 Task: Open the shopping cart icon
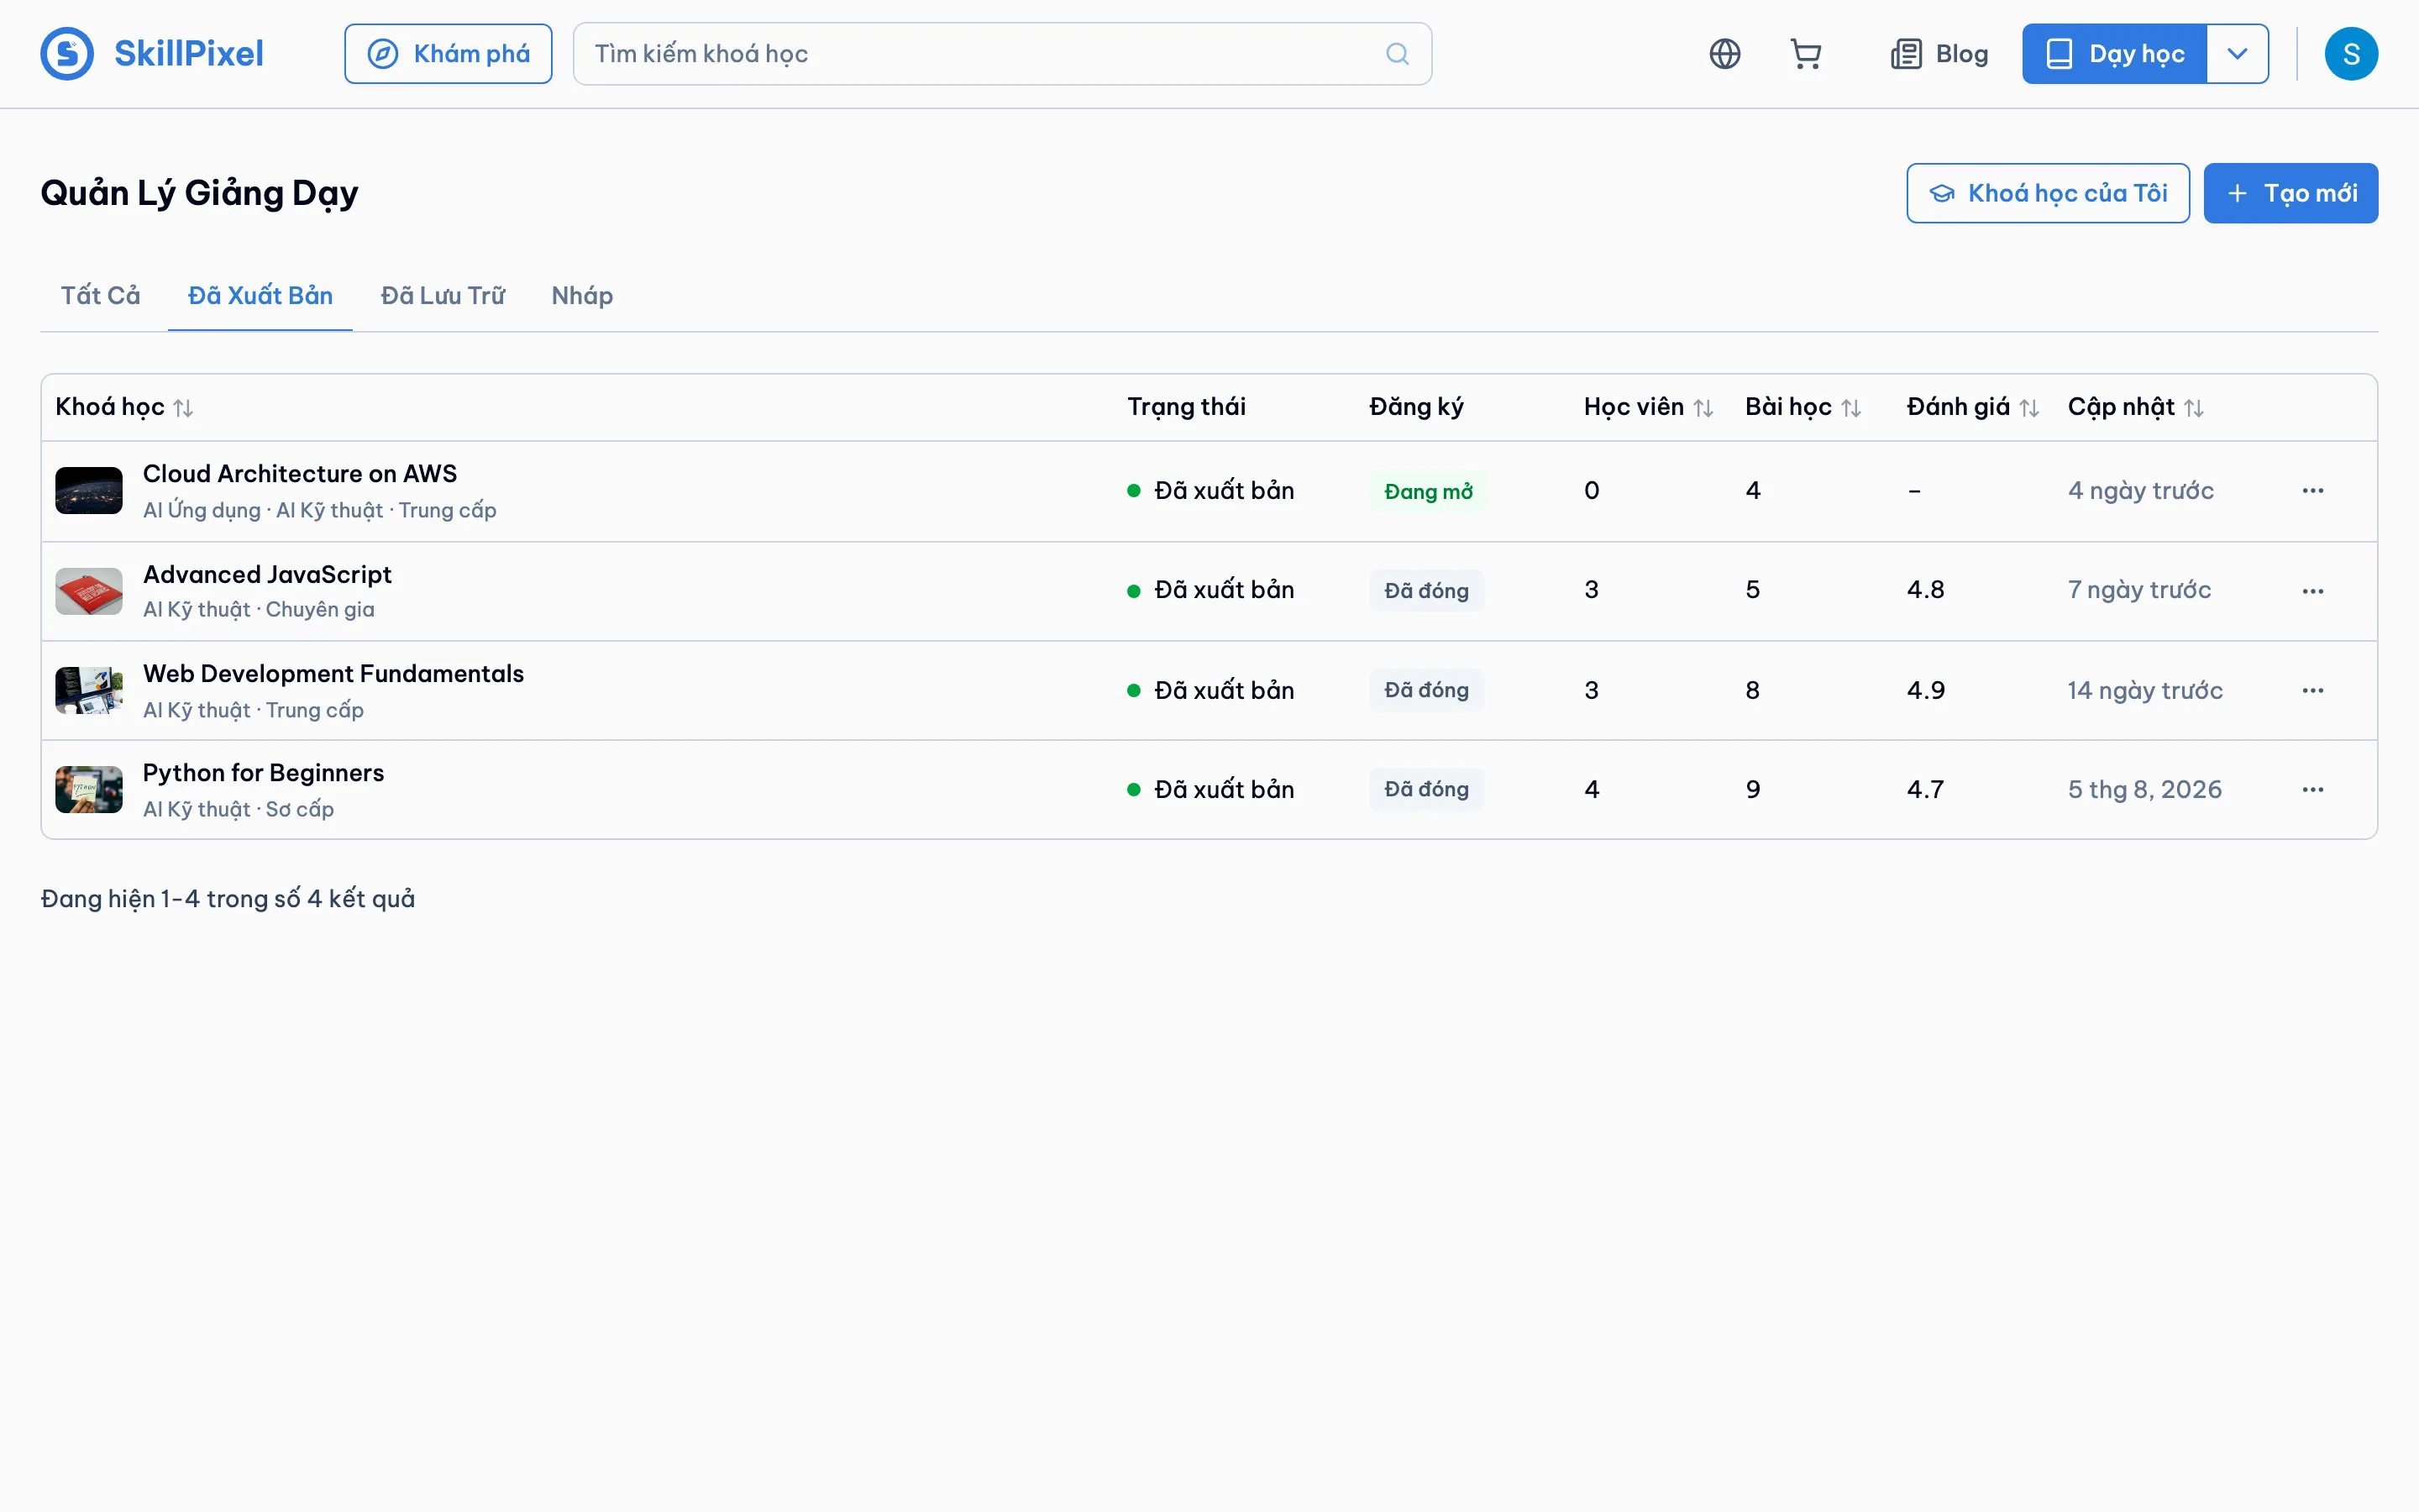[1805, 54]
